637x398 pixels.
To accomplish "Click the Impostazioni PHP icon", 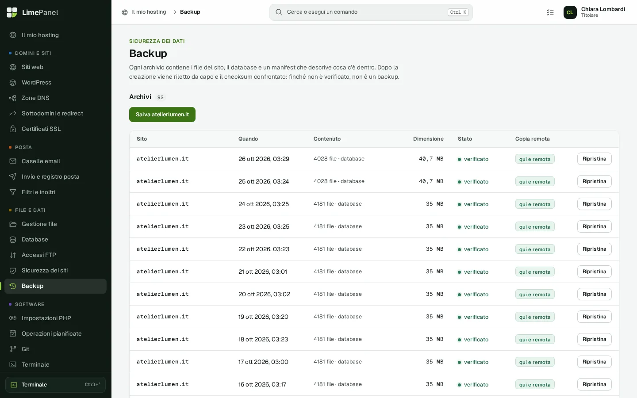I will tap(13, 318).
